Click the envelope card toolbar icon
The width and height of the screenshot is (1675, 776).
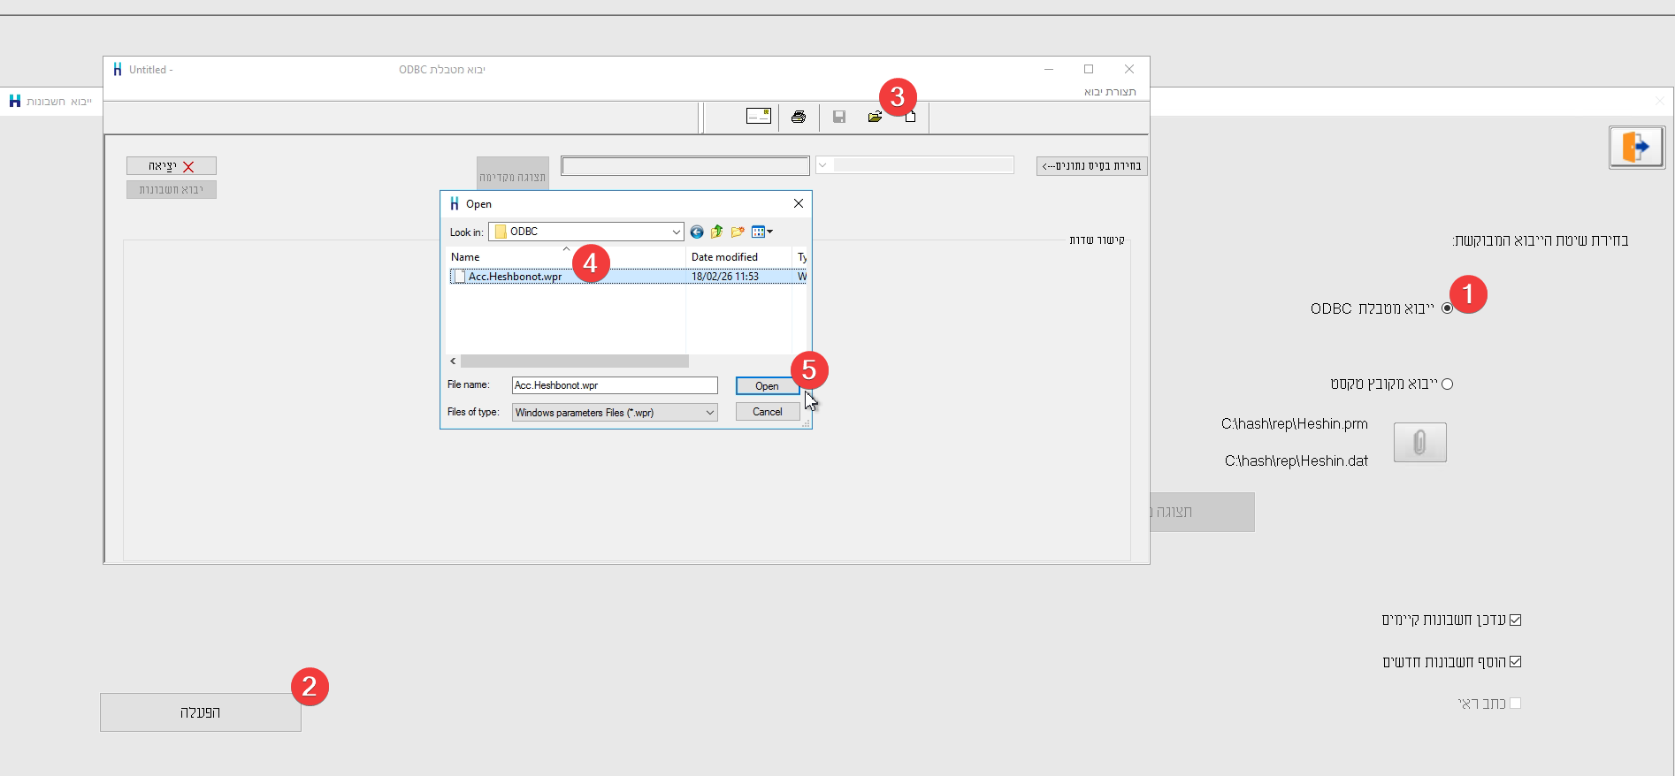[x=758, y=116]
